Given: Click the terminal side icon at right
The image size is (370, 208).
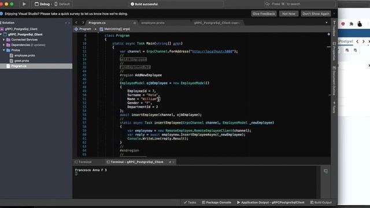Looking at the screenshot, I should pos(325,171).
